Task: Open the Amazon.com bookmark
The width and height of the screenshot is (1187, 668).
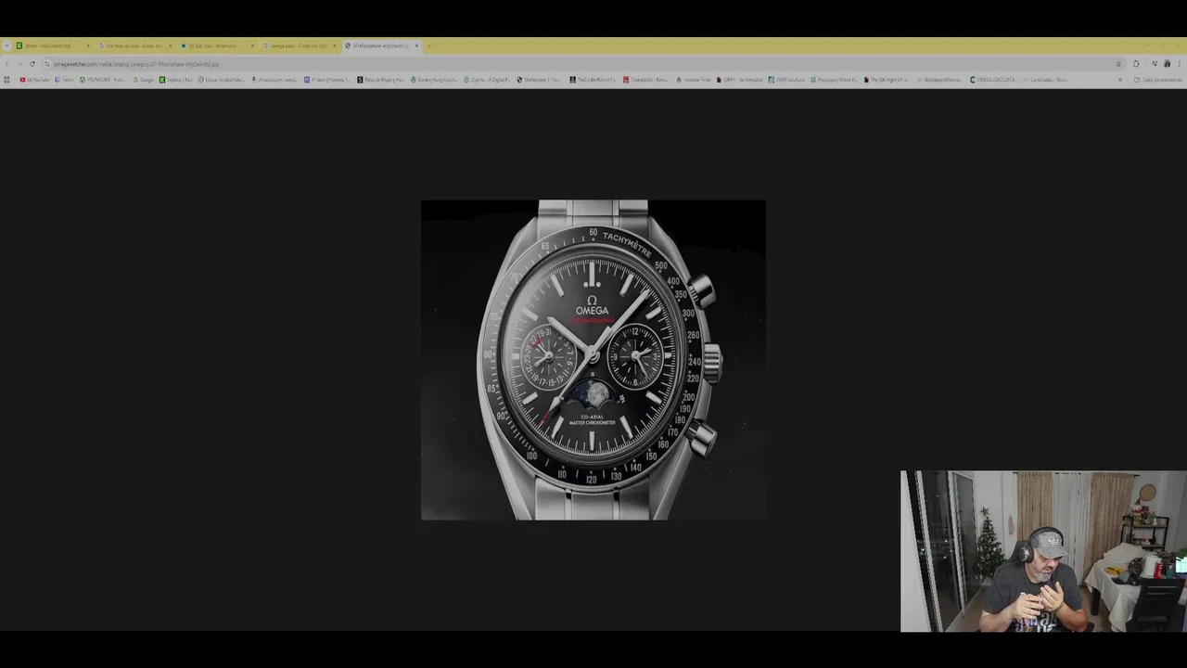Action: (275, 80)
